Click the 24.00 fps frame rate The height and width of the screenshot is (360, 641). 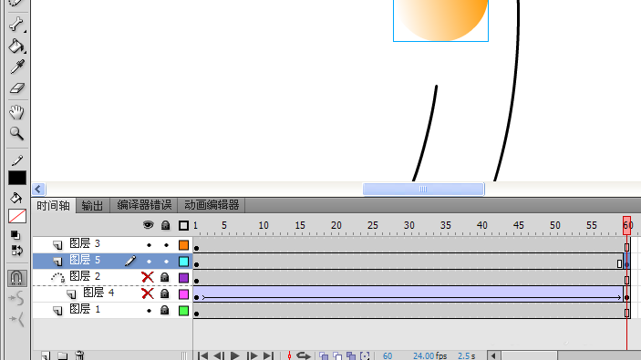point(429,356)
